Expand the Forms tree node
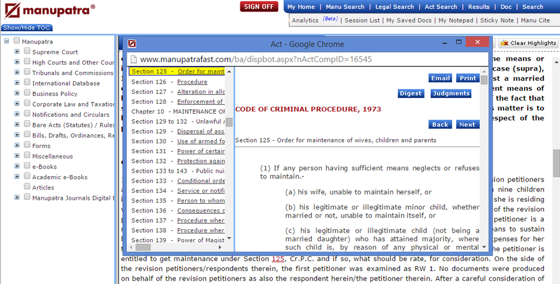Image resolution: width=560 pixels, height=284 pixels. coord(17,145)
